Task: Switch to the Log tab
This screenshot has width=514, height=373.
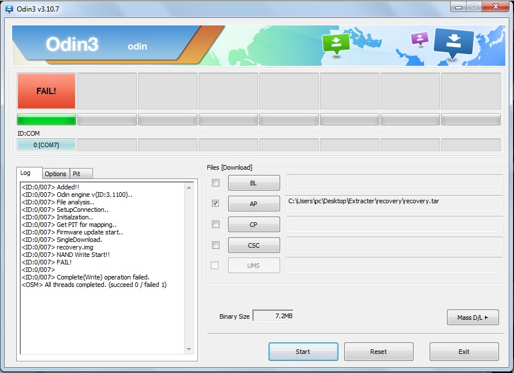Action: pyautogui.click(x=29, y=173)
